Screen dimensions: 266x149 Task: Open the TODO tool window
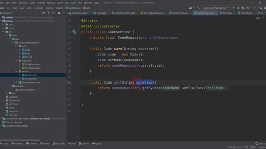(4, 144)
